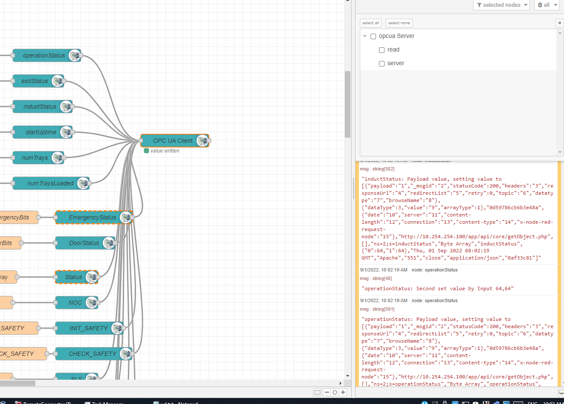564x404 pixels.
Task: Close the debug filter panel
Action: 559,23
